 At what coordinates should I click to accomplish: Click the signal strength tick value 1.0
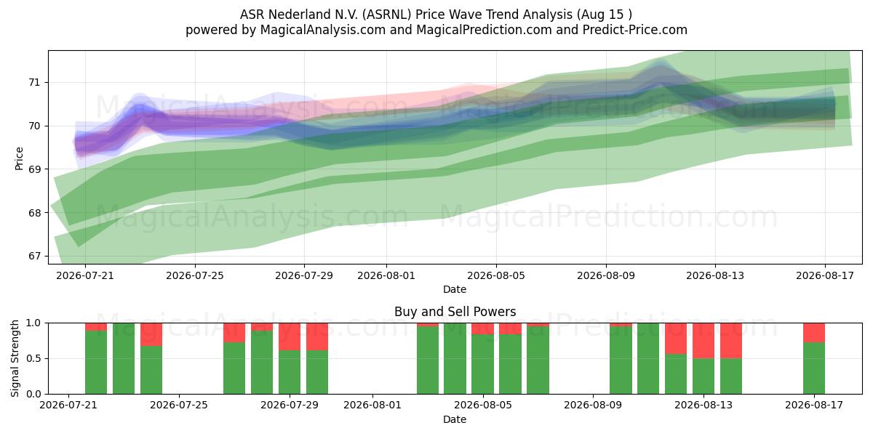tap(33, 323)
